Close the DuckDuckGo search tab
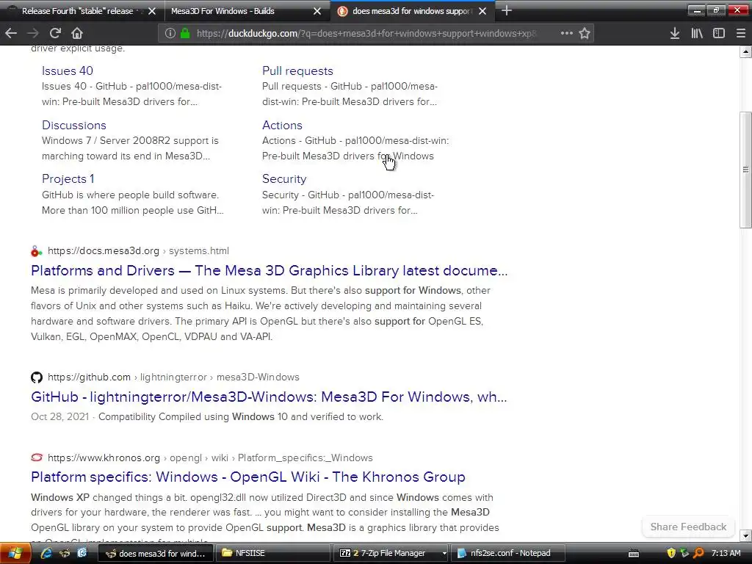 pos(482,11)
